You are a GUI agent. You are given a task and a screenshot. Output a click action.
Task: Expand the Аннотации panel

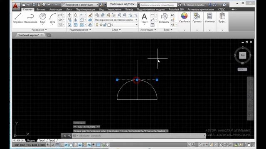click(148, 30)
